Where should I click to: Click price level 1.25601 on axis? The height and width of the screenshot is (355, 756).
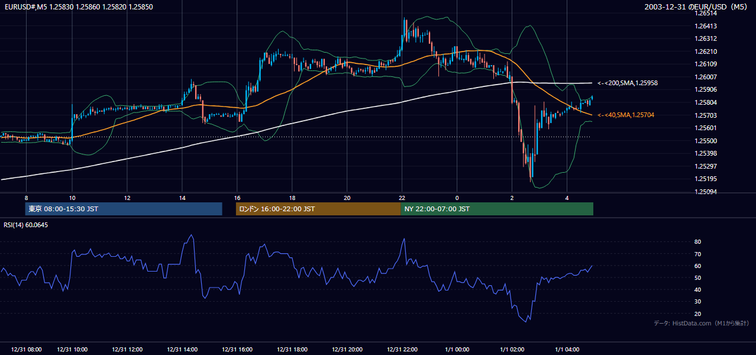click(706, 128)
